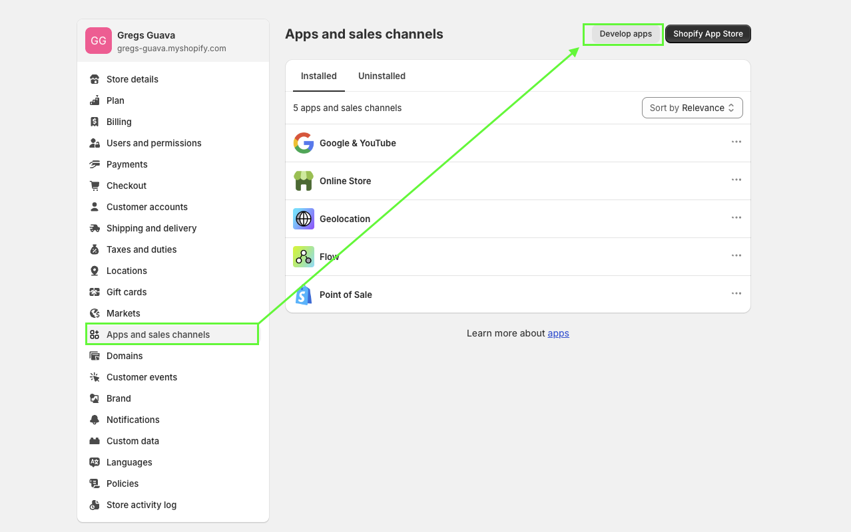
Task: Click the Languages icon in sidebar
Action: pos(95,462)
